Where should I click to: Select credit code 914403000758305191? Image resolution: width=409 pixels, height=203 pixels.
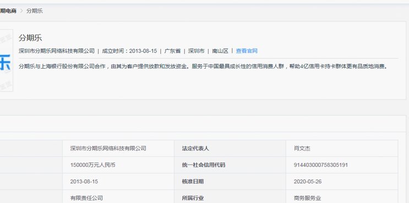coord(320,165)
